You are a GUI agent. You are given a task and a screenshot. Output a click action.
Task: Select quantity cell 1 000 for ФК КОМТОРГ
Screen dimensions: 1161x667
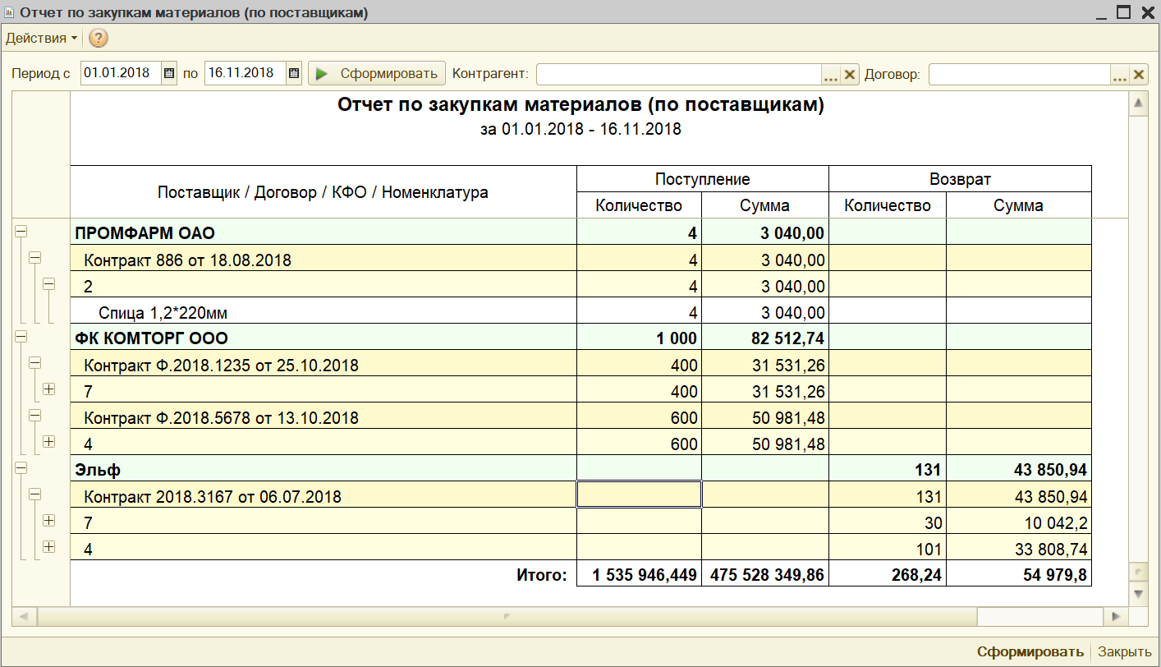[x=640, y=338]
